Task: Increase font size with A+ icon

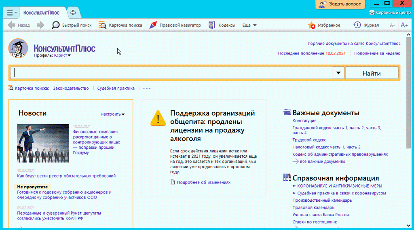Action: coord(404,25)
